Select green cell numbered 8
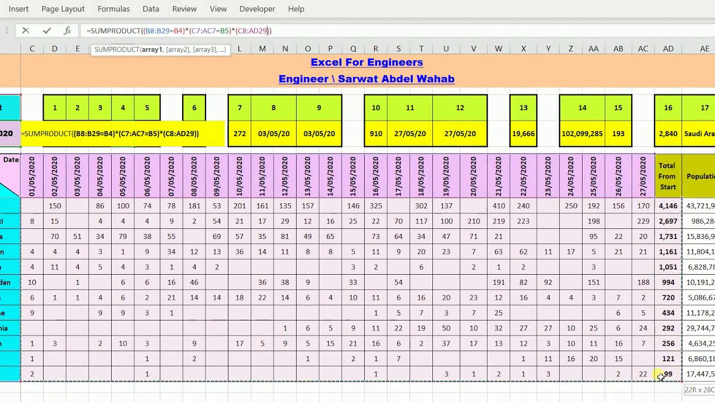 pyautogui.click(x=274, y=108)
